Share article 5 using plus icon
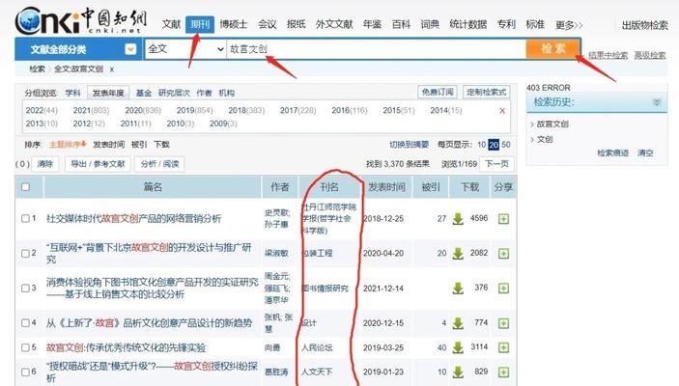 coord(503,347)
